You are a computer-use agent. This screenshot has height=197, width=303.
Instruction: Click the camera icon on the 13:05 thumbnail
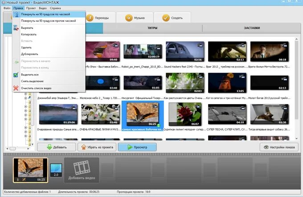pyautogui.click(x=242, y=77)
